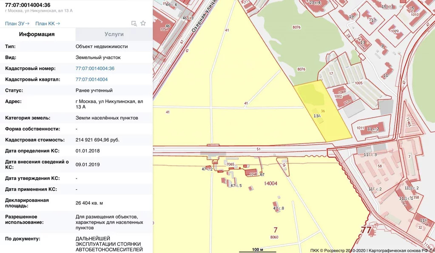Switch to the Услуги tab
435x253 pixels.
(114, 34)
